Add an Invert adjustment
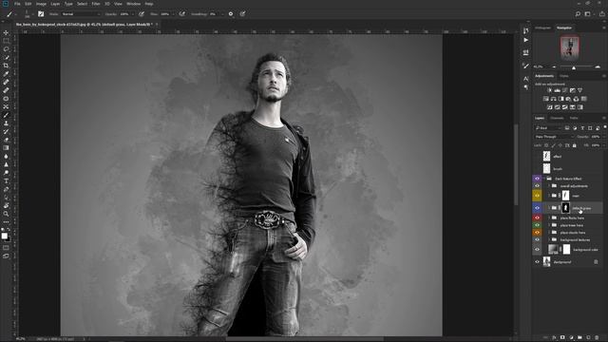The image size is (608, 342). [549, 107]
